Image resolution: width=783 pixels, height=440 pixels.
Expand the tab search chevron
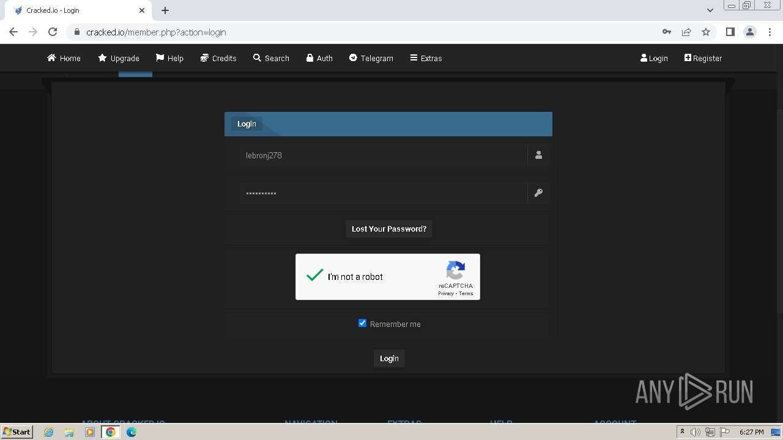[710, 10]
